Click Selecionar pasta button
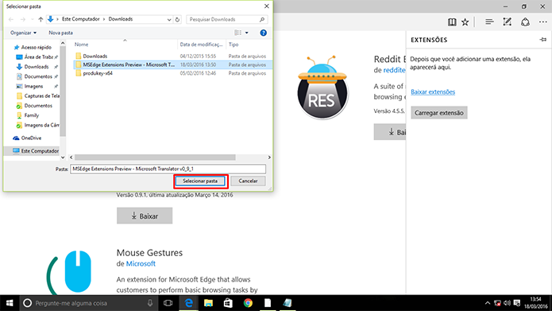Image resolution: width=552 pixels, height=311 pixels. click(x=200, y=181)
